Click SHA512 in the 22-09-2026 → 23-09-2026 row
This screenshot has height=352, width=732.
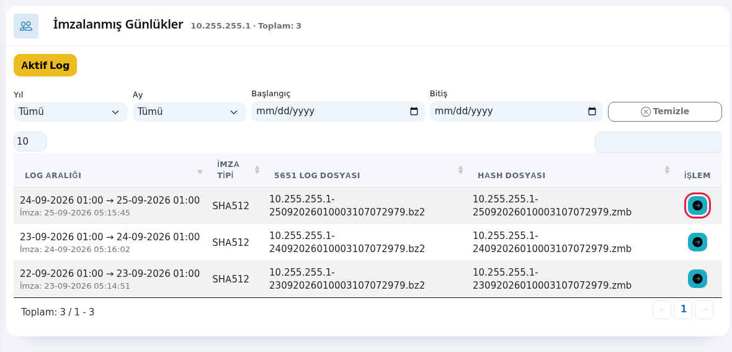pyautogui.click(x=231, y=279)
